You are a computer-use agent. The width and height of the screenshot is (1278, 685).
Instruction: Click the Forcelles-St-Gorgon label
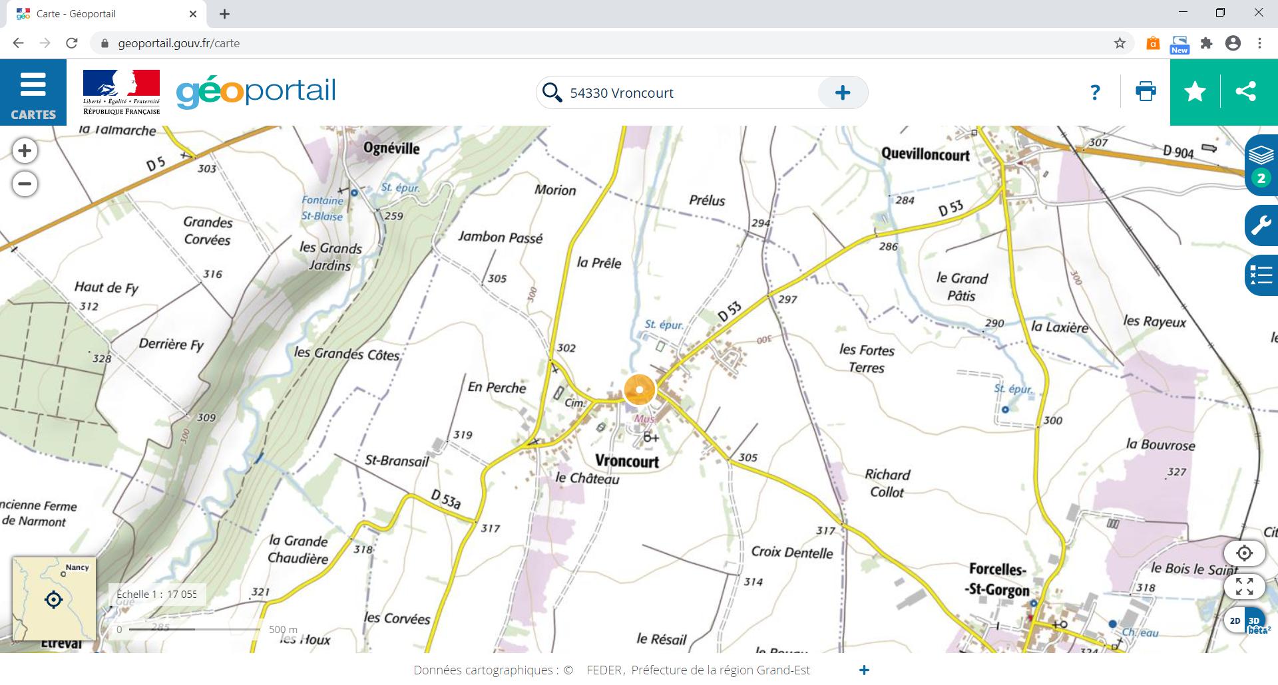tap(996, 579)
